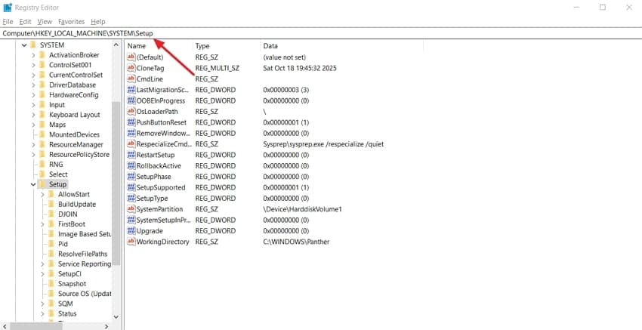
Task: Sort values by Type column header
Action: pyautogui.click(x=227, y=46)
